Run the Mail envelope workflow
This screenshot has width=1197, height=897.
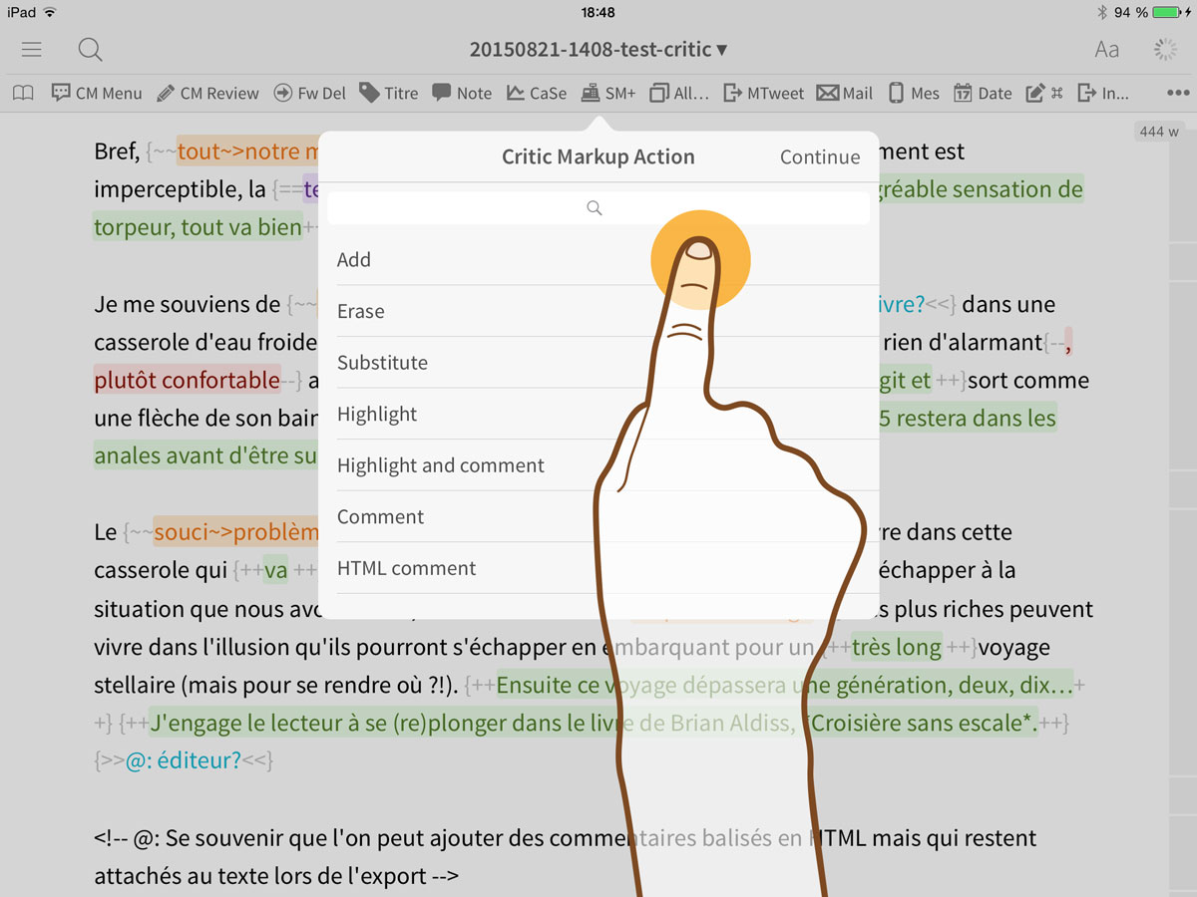coord(845,93)
